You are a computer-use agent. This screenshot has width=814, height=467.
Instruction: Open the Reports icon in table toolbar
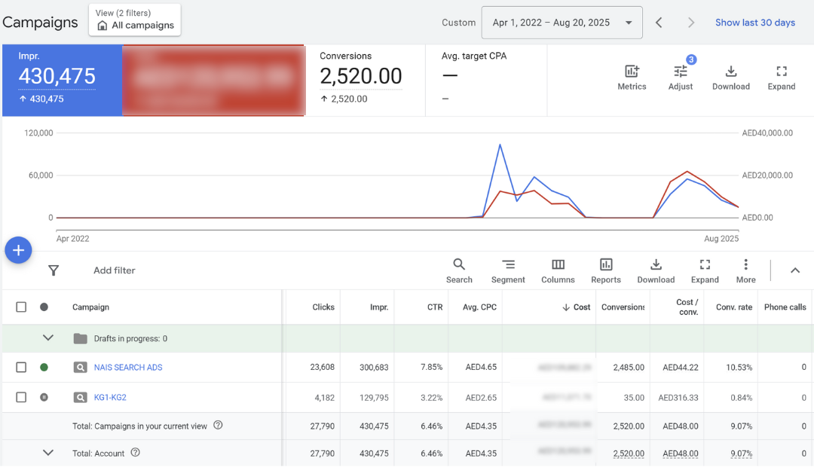605,265
